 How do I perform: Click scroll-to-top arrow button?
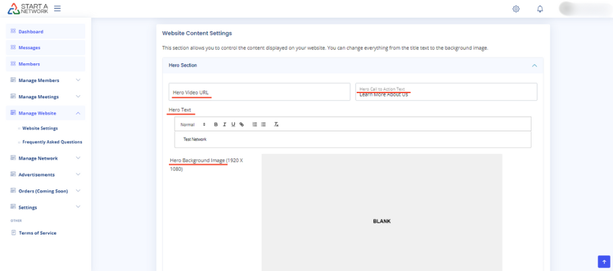603,261
